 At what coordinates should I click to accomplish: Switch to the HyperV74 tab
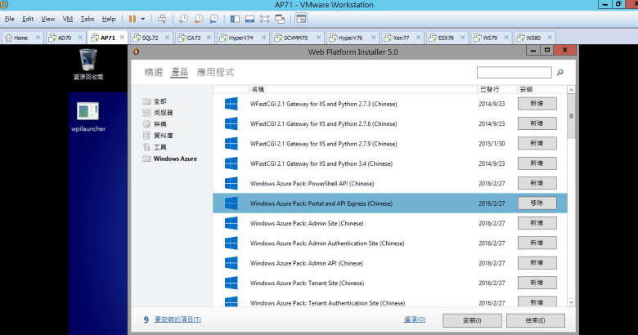pos(238,38)
